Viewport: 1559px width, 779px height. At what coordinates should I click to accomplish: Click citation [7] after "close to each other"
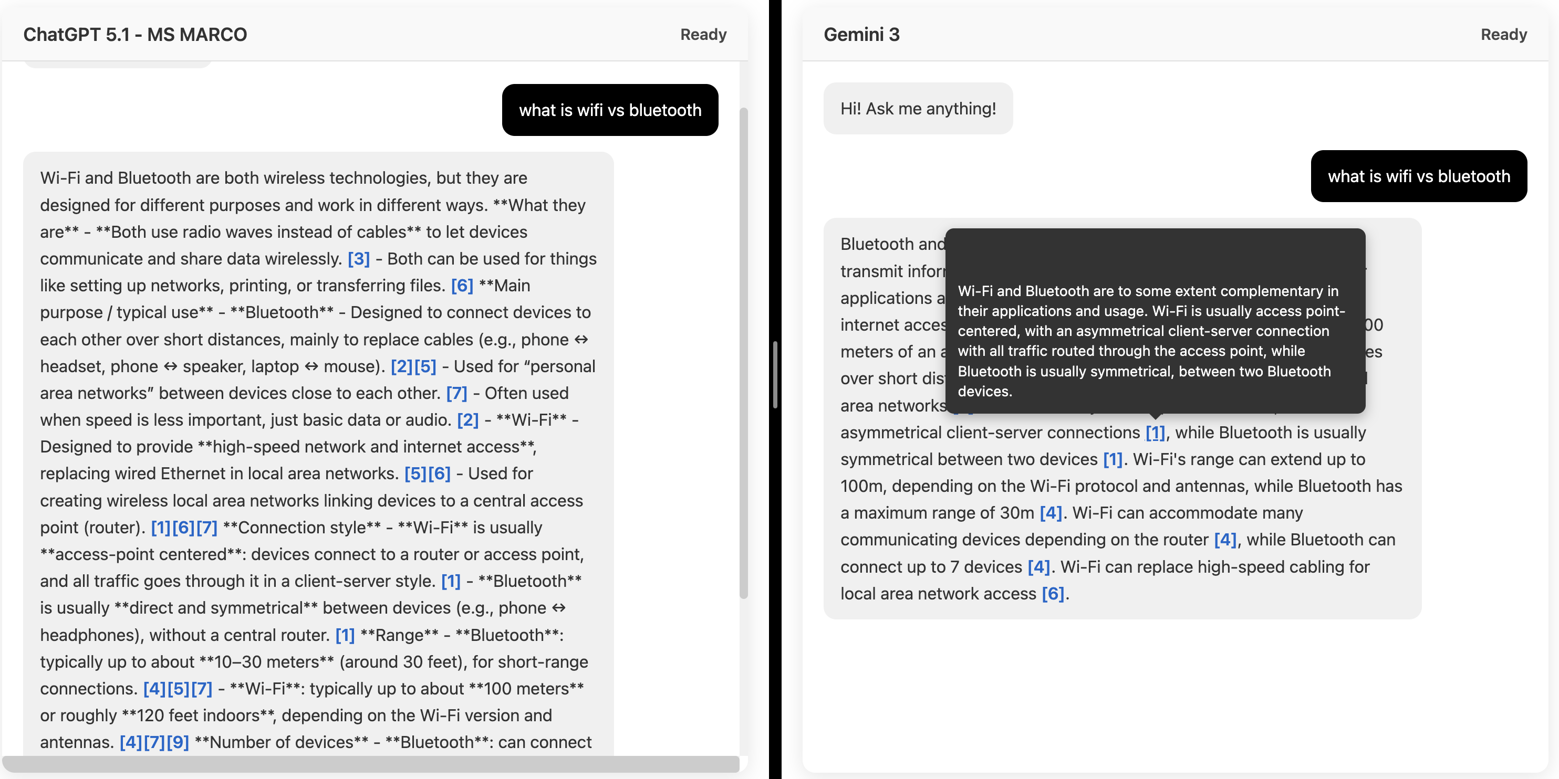pos(456,393)
